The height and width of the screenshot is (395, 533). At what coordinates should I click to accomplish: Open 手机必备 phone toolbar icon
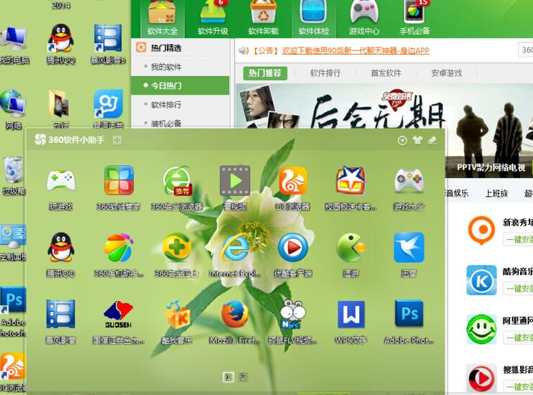point(414,18)
